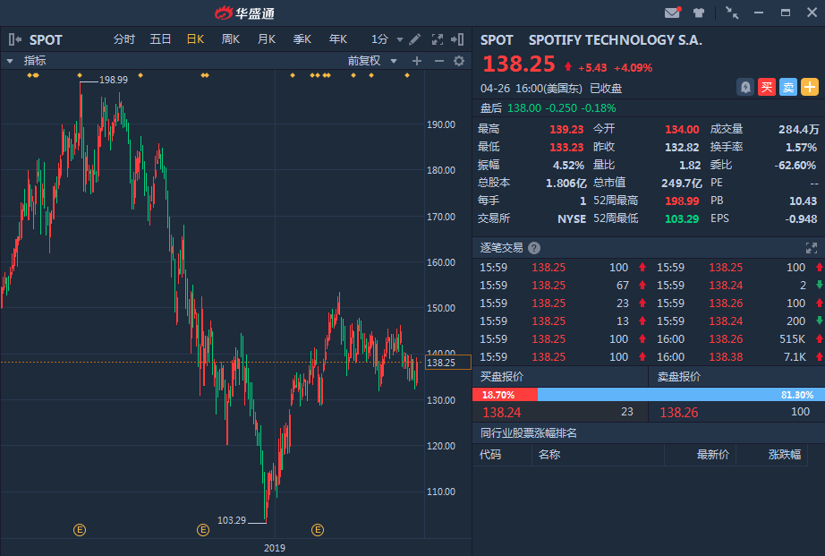This screenshot has height=556, width=825.
Task: Click the blue 卖 sell button
Action: coord(787,87)
